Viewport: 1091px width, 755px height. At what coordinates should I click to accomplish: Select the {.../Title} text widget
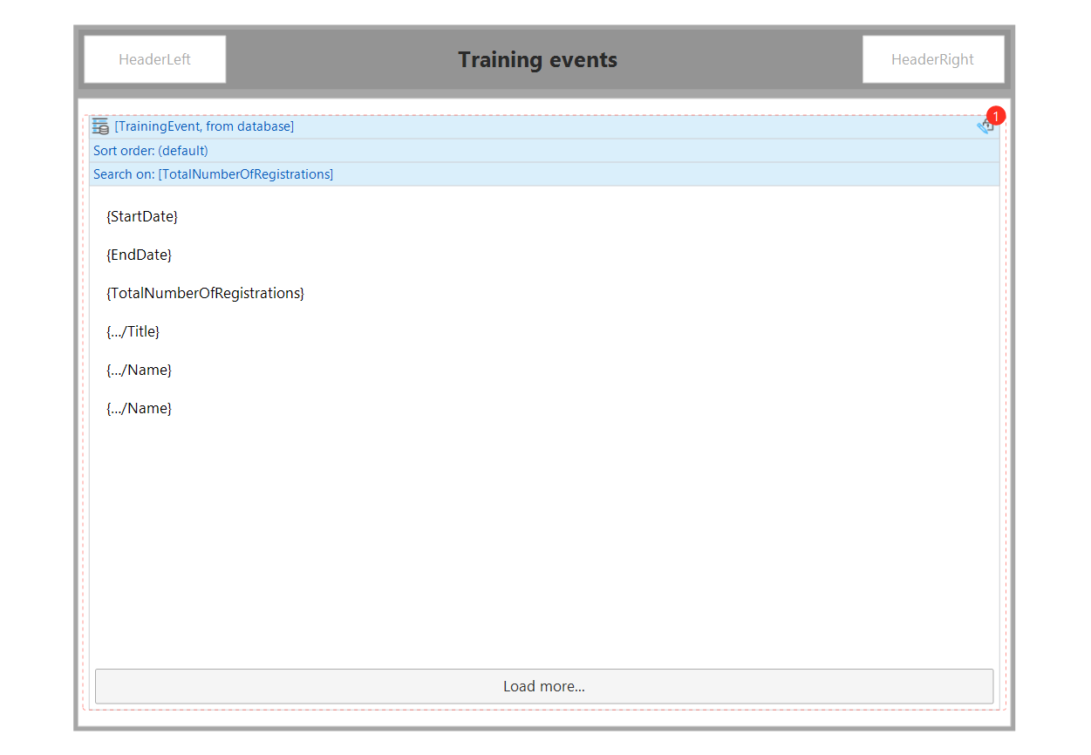click(x=133, y=331)
